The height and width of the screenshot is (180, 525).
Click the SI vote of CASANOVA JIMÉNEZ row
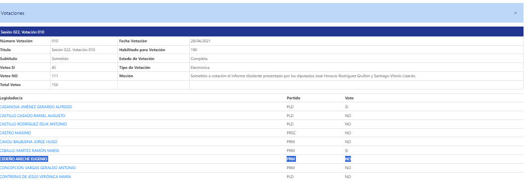click(347, 107)
